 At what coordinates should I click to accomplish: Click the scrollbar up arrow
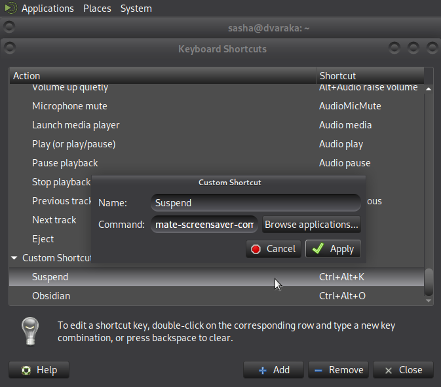(x=429, y=89)
